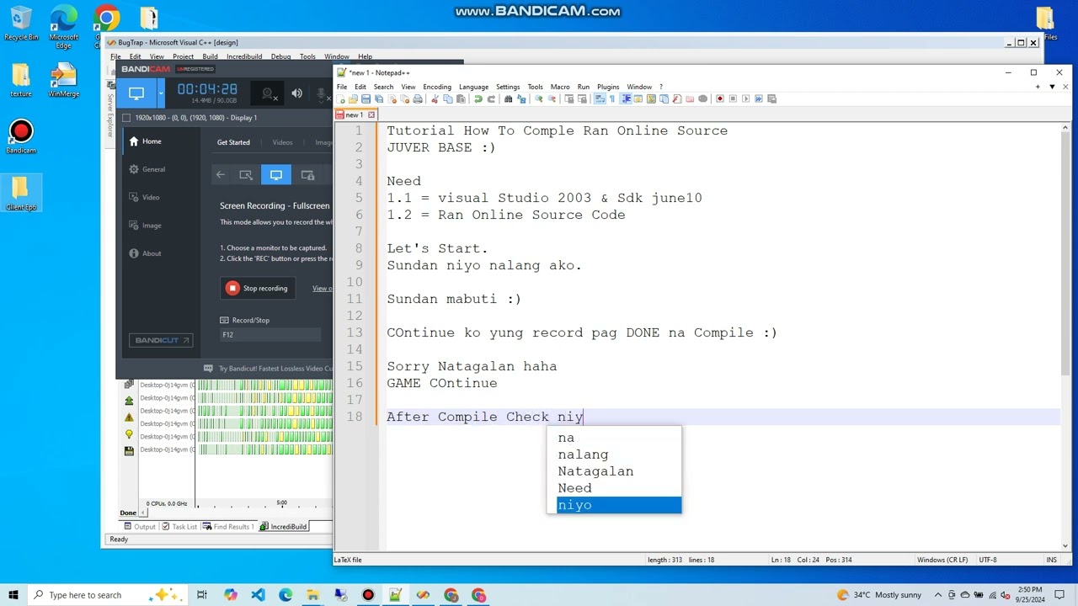Viewport: 1078px width, 606px height.
Task: Click the green Undo arrow in Notepad++
Action: click(478, 98)
